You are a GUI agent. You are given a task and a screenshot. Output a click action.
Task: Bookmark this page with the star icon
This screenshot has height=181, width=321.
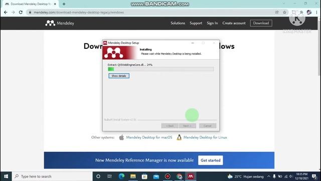point(284,12)
